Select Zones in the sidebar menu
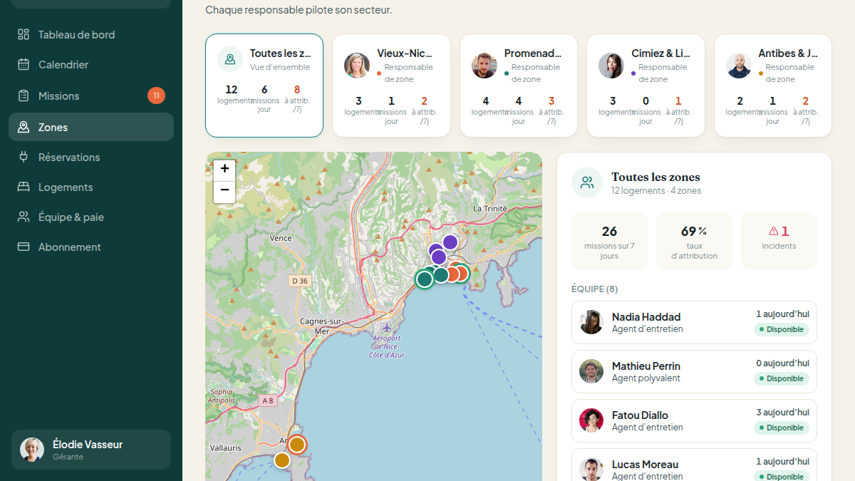855x481 pixels. pyautogui.click(x=91, y=127)
